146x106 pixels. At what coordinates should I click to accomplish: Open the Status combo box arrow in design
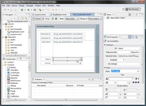pos(80,59)
